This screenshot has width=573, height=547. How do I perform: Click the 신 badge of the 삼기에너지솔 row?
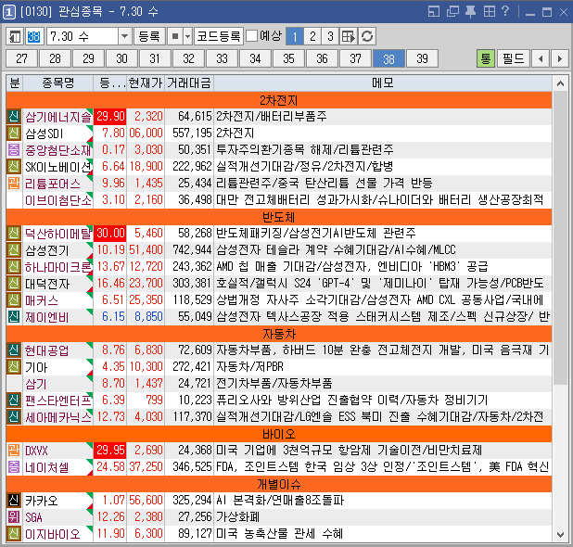pyautogui.click(x=14, y=117)
